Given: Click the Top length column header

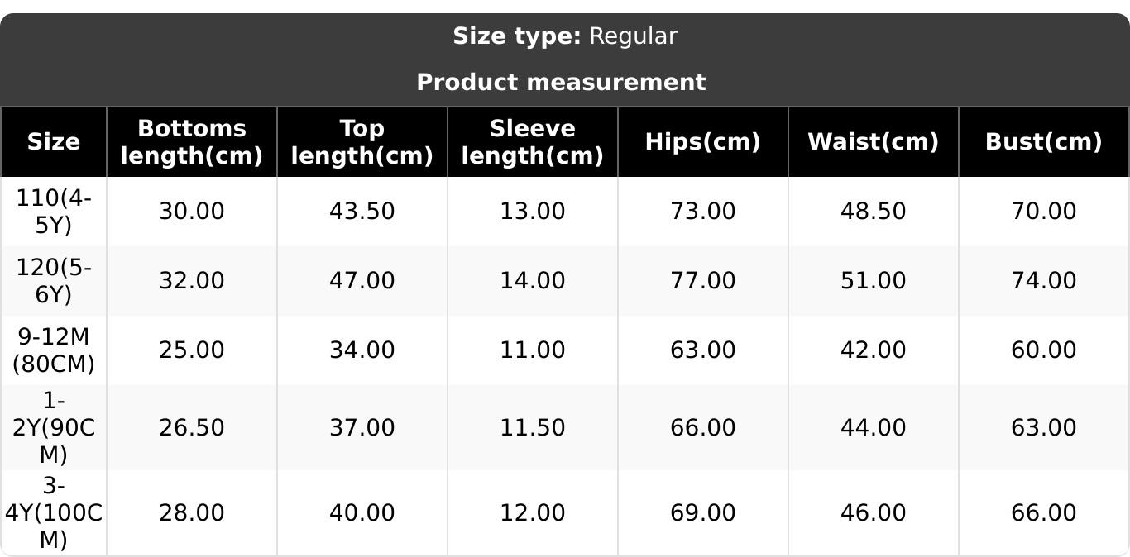Looking at the screenshot, I should pyautogui.click(x=362, y=142).
